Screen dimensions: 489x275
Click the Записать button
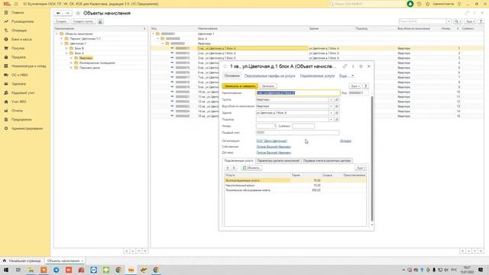(268, 86)
